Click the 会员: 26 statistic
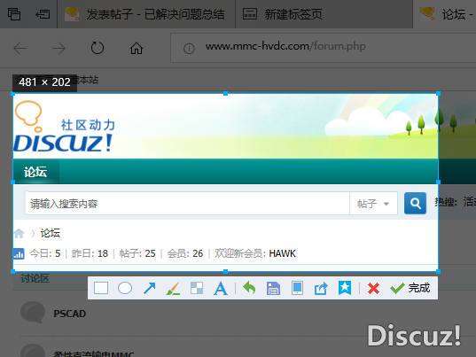The image size is (476, 357). click(185, 253)
